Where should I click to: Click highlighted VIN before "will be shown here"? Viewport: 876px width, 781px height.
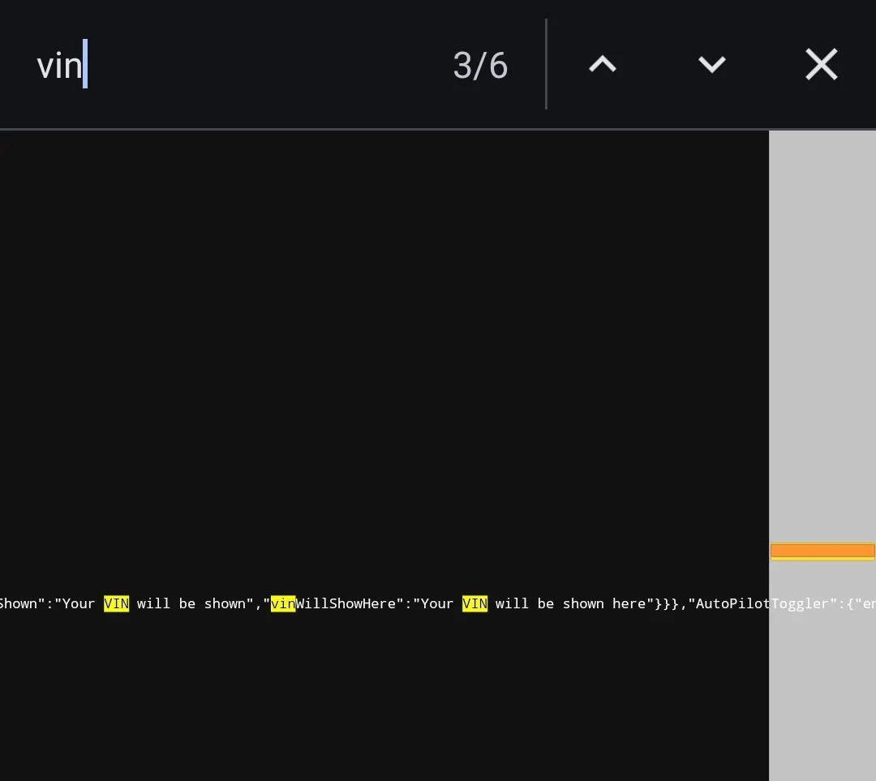pyautogui.click(x=474, y=604)
